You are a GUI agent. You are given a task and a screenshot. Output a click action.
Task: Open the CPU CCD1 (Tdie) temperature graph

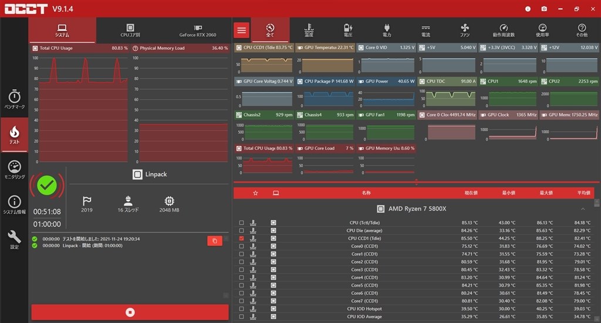pyautogui.click(x=264, y=59)
